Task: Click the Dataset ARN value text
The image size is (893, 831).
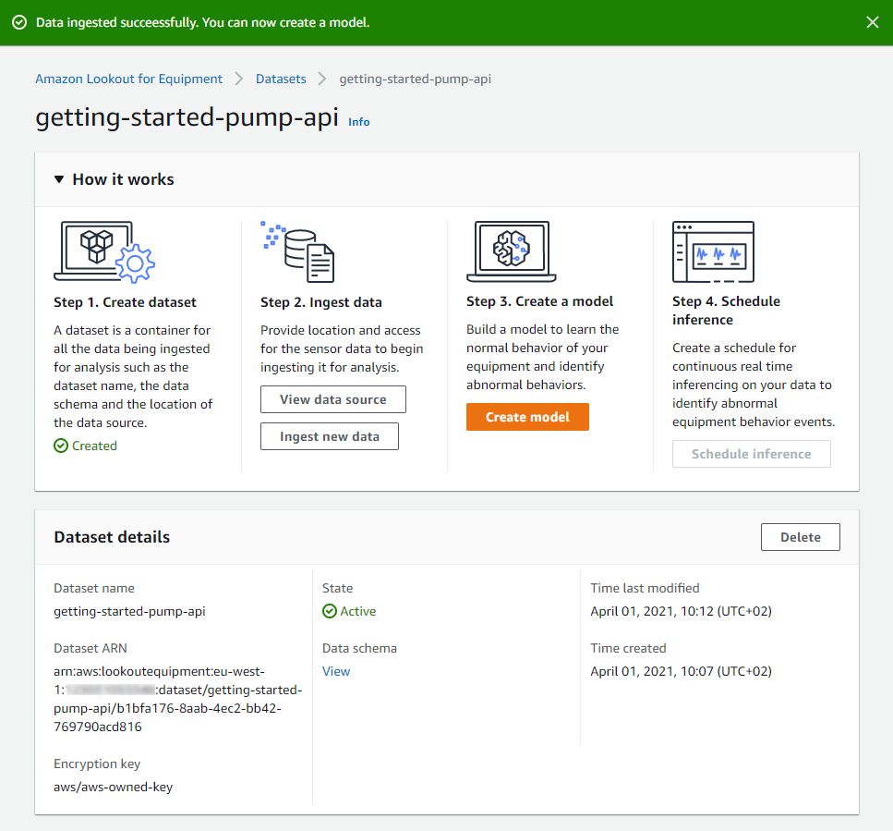Action: coord(177,700)
